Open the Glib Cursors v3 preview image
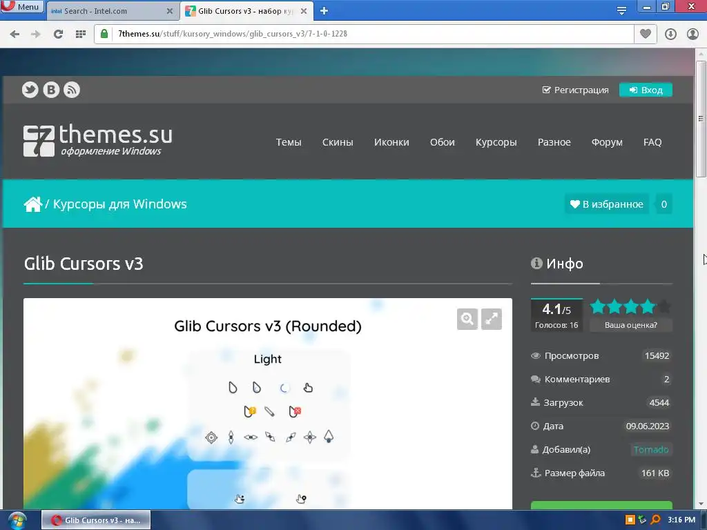The height and width of the screenshot is (530, 707). point(268,403)
